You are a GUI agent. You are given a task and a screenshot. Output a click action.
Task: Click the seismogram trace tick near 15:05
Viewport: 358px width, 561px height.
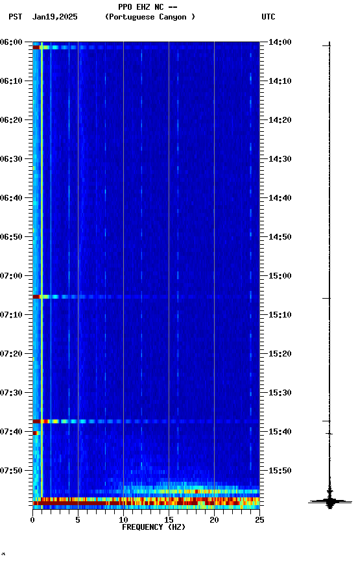click(x=327, y=299)
